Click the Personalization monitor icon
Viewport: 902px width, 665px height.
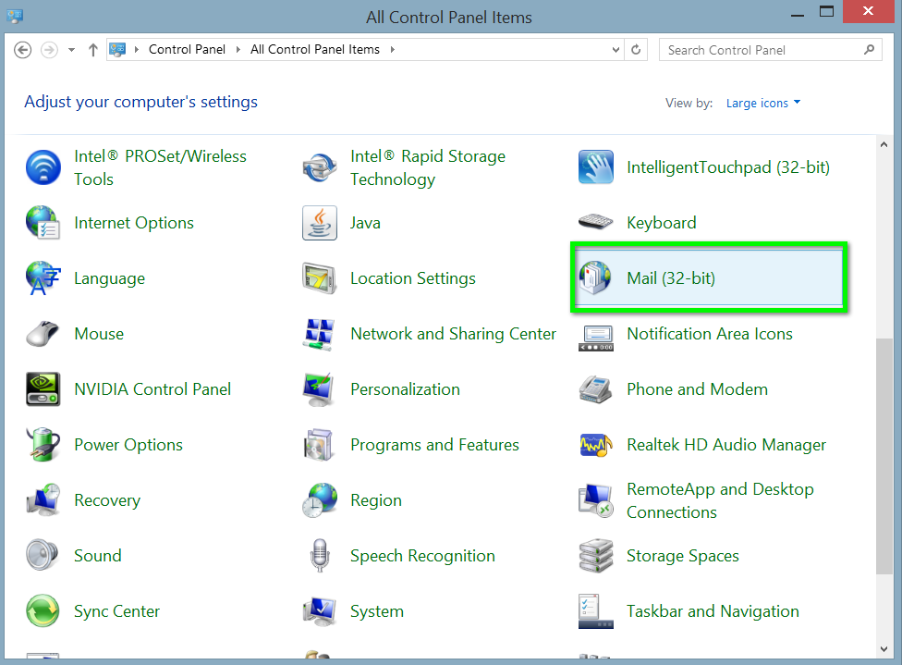320,389
